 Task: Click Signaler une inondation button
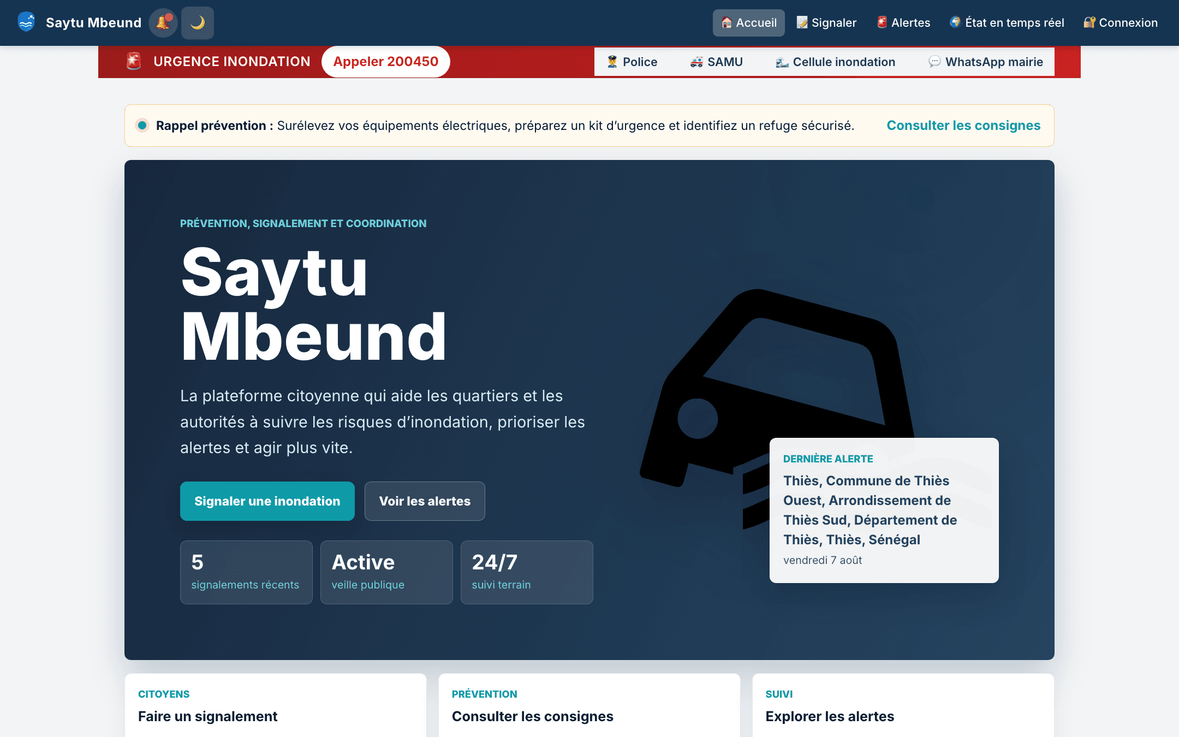267,501
